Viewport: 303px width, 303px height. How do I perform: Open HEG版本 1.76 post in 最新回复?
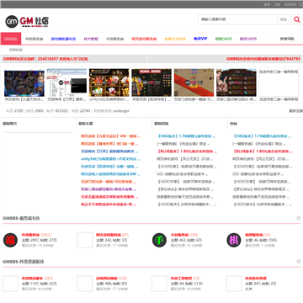186,136
